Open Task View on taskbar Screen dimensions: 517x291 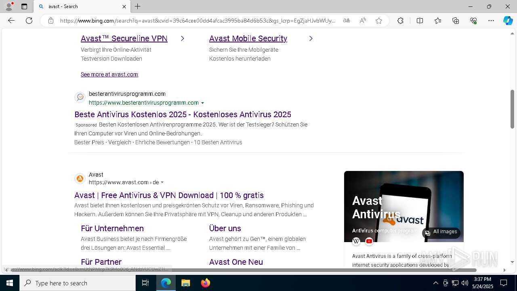[x=145, y=283]
